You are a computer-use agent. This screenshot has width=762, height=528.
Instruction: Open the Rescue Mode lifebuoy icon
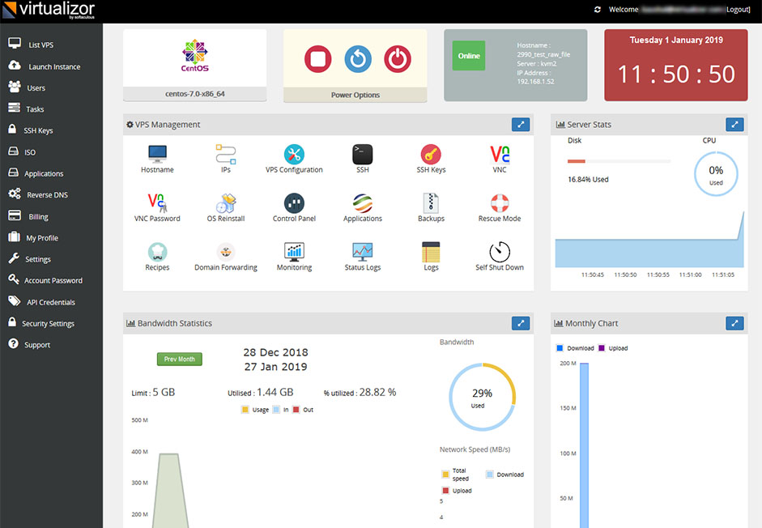500,202
